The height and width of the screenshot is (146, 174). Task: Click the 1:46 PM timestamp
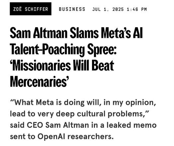tap(137, 9)
